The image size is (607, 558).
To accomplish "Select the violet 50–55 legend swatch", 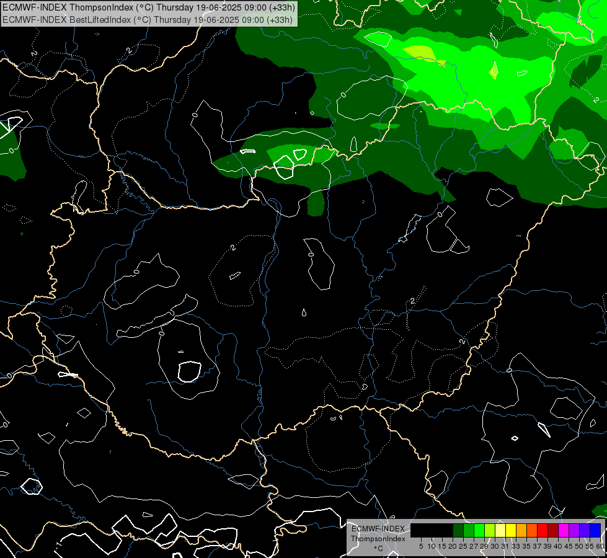I will pos(585,530).
